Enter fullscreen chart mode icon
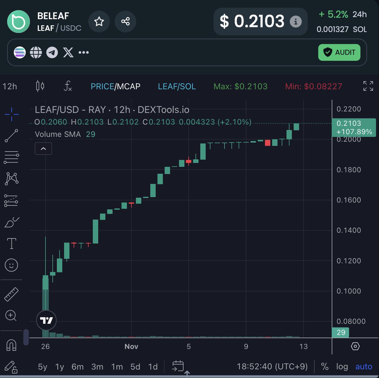Viewport: 379px width, 378px height. pyautogui.click(x=368, y=86)
